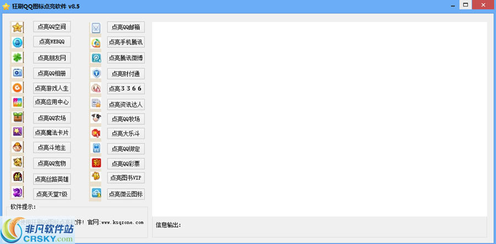
Task: Click the 大乐斗 red icon
Action: pos(96,133)
